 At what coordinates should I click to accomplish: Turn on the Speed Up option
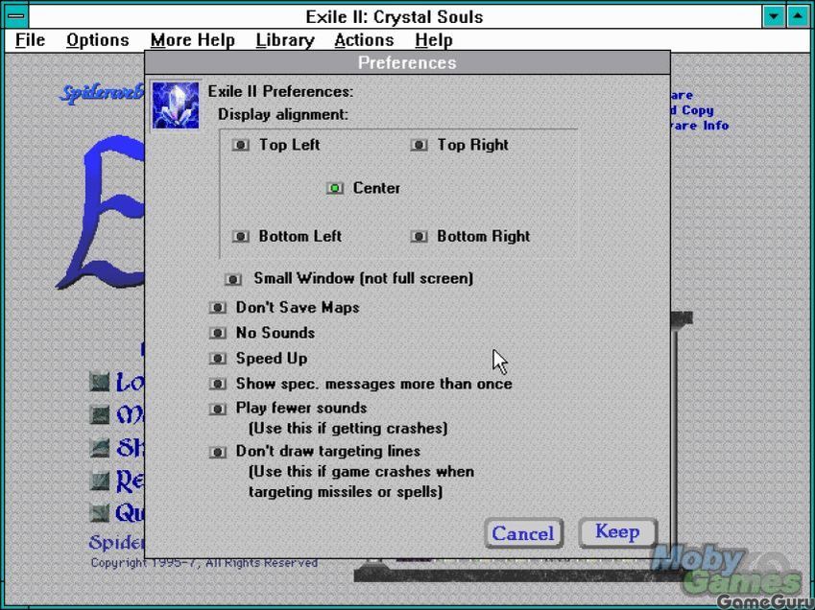click(217, 358)
